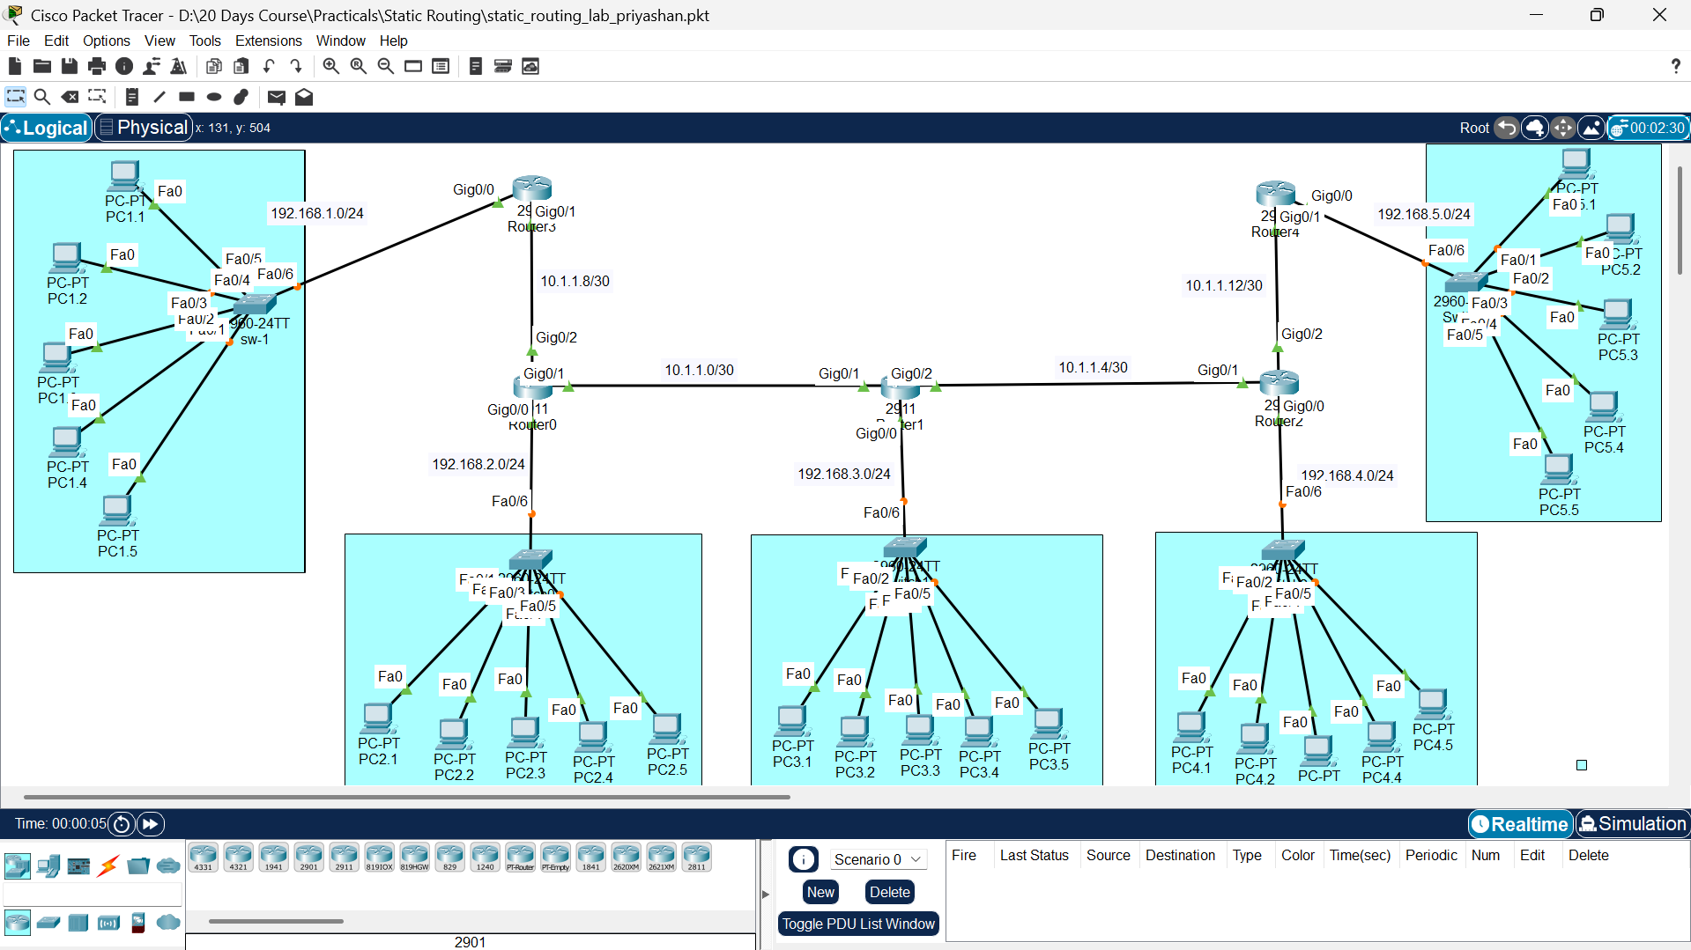Select the End Devices category icon
The height and width of the screenshot is (950, 1691).
[x=48, y=865]
